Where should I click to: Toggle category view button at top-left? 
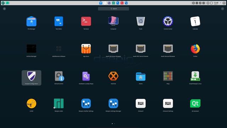point(5,9)
